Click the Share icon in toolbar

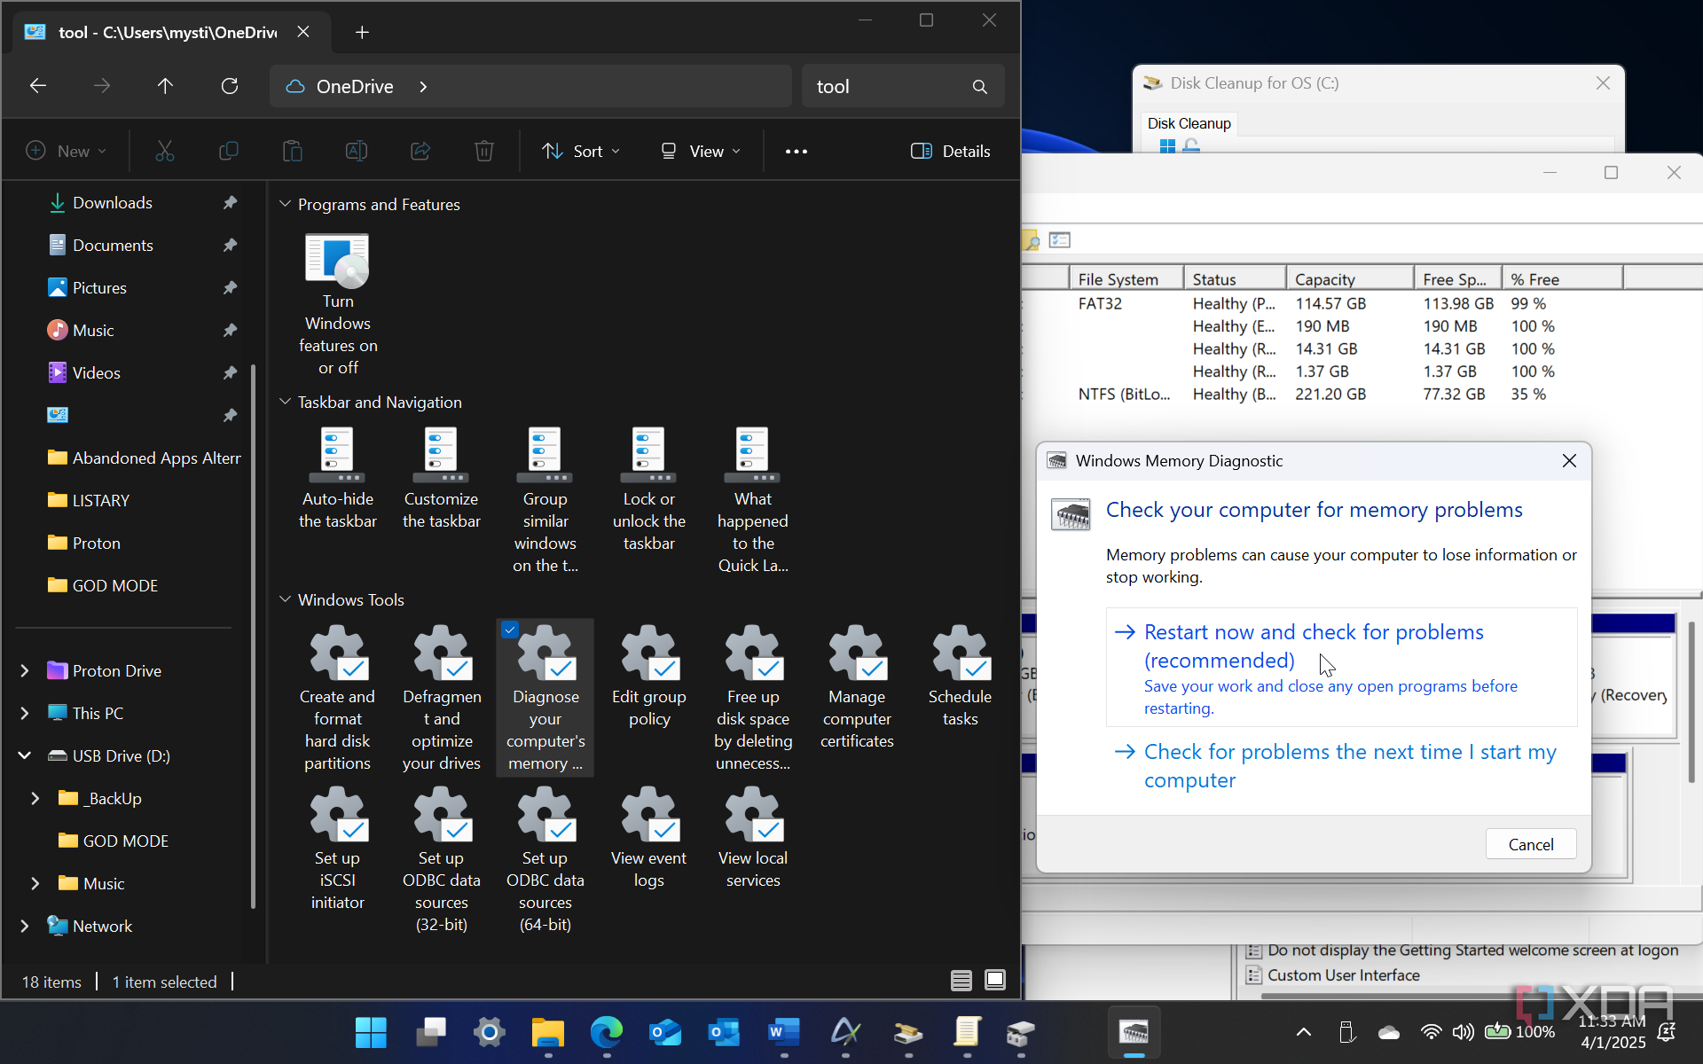pyautogui.click(x=420, y=151)
